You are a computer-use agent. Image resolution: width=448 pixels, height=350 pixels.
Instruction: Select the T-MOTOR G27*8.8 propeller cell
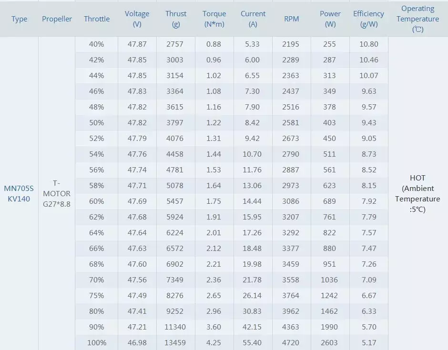pos(57,194)
